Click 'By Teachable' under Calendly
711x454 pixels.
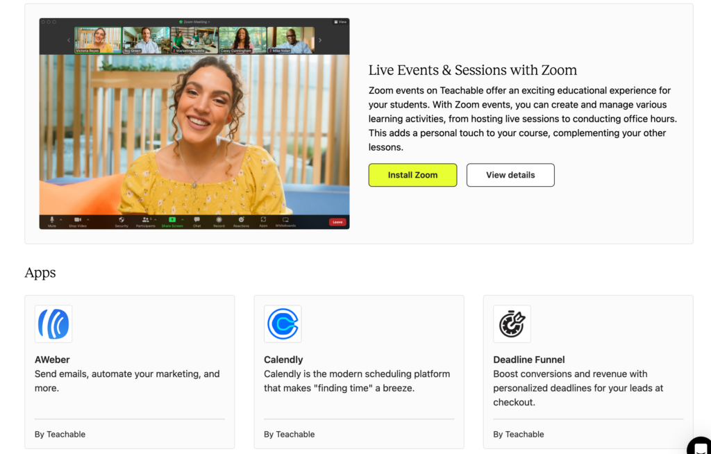click(x=290, y=435)
